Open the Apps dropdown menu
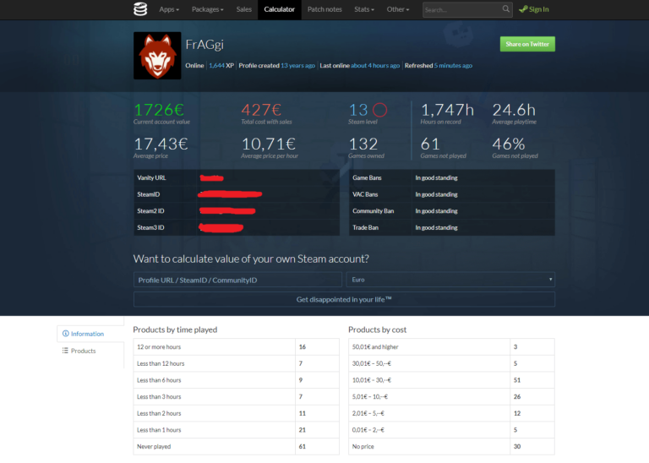649x463 pixels. point(169,9)
